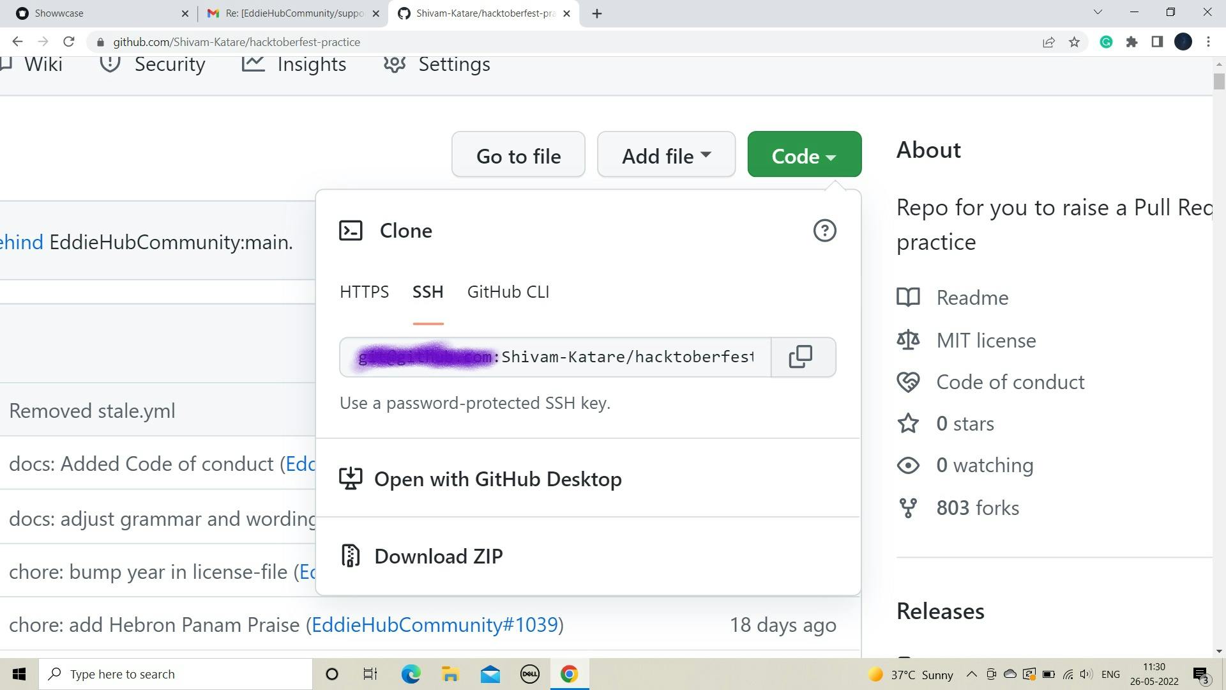Viewport: 1226px width, 690px height.
Task: Click the Code of conduct icon
Action: (x=909, y=381)
